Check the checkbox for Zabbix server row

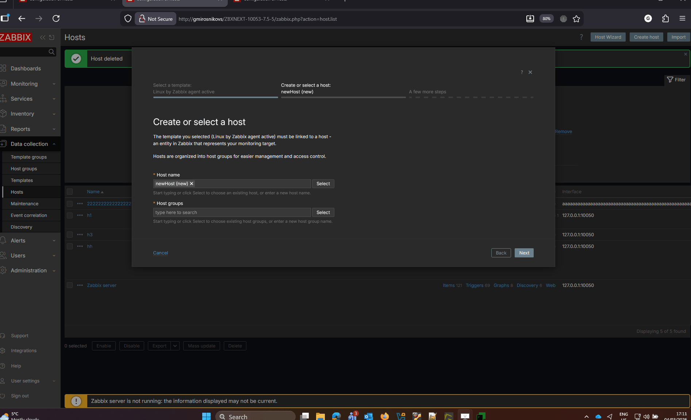[x=70, y=285]
